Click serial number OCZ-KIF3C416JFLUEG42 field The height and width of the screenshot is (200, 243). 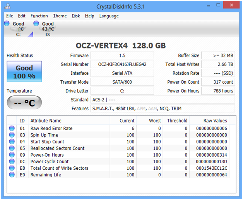tap(122, 64)
